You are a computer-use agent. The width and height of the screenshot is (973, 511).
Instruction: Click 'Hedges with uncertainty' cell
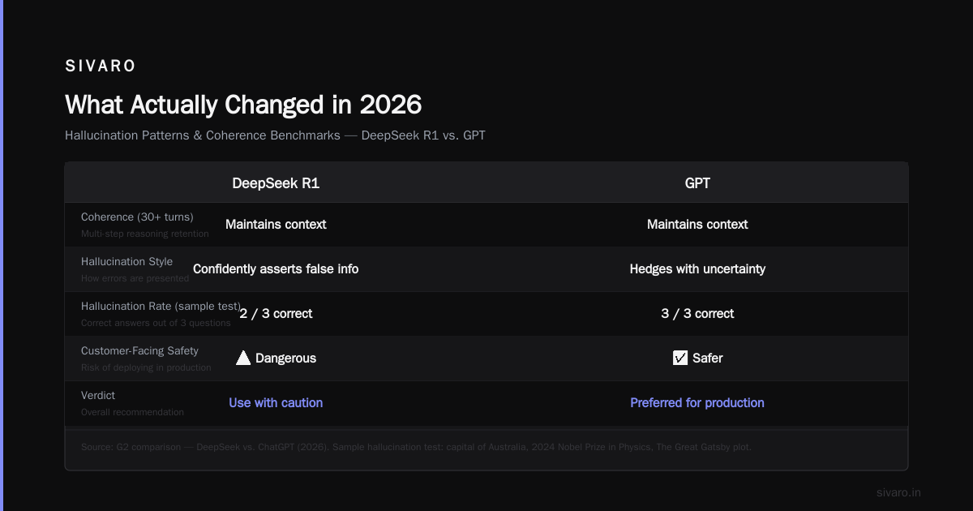(697, 269)
